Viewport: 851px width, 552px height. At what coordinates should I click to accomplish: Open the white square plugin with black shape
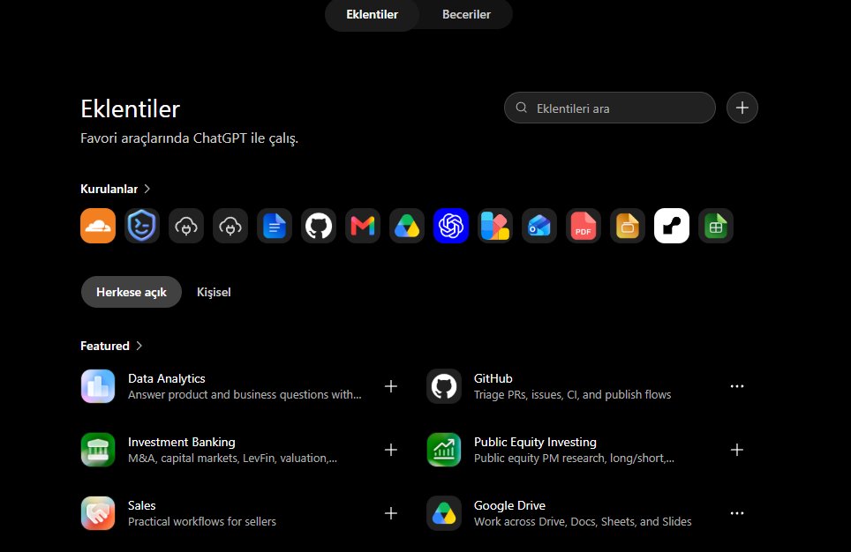[672, 226]
